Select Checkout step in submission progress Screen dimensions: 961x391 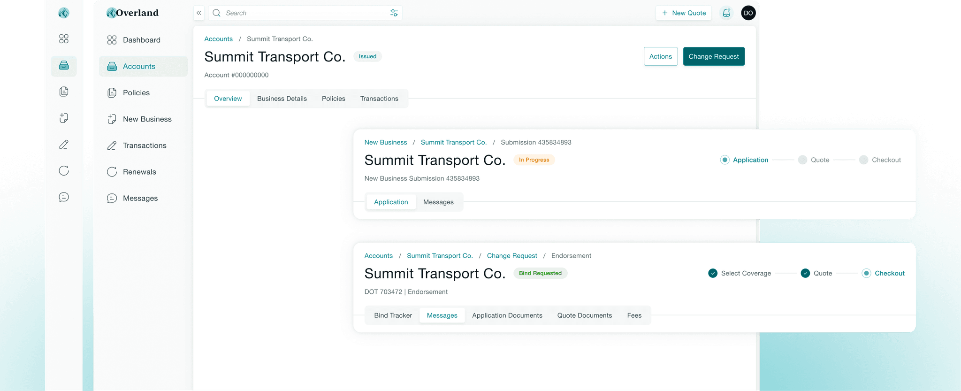click(880, 160)
